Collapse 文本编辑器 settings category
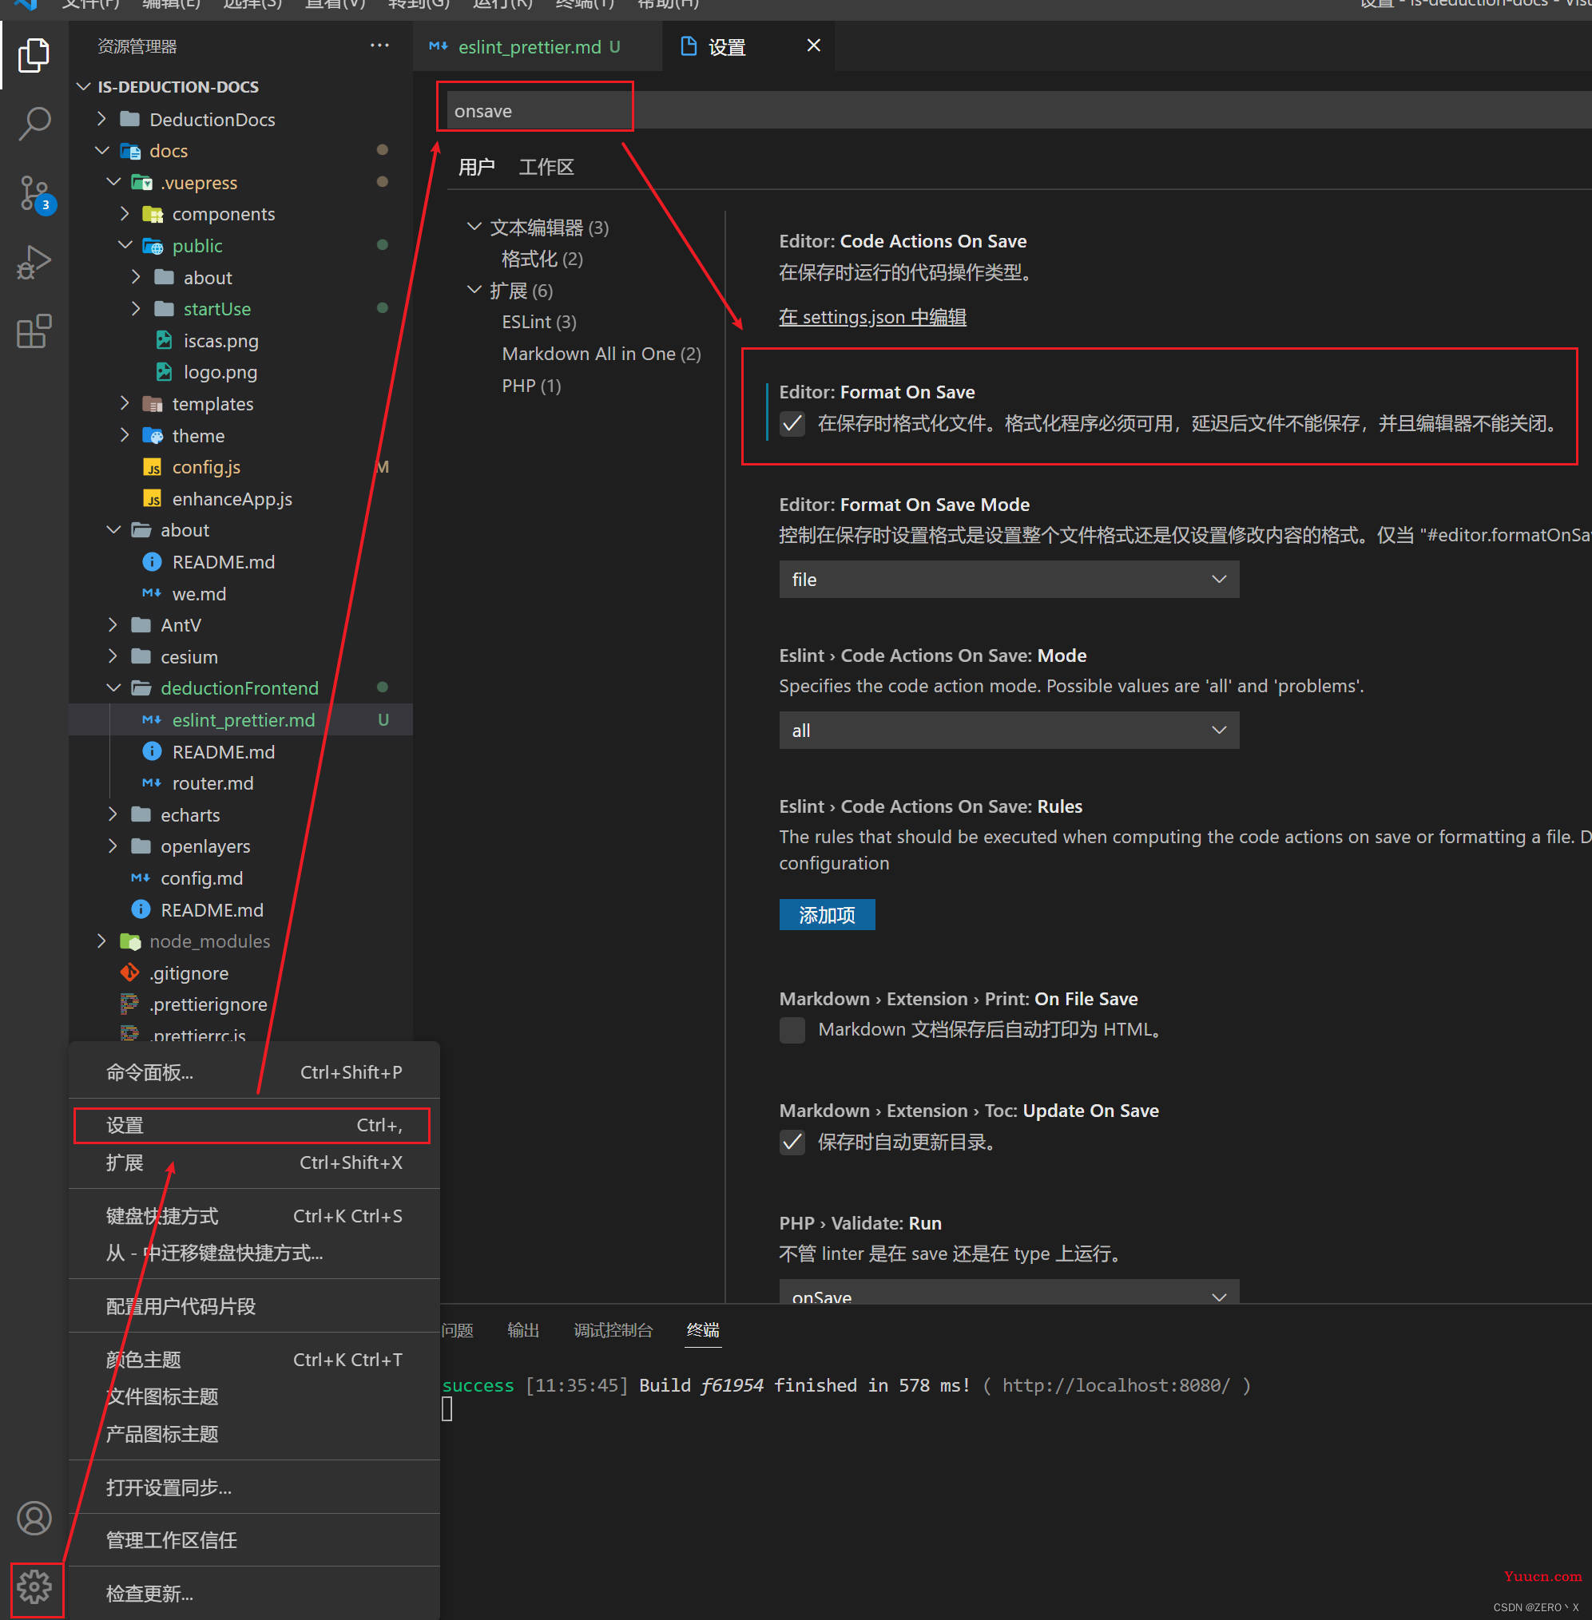1592x1620 pixels. 474,227
